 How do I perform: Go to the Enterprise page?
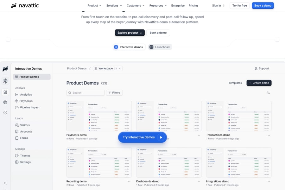pyautogui.click(x=178, y=6)
